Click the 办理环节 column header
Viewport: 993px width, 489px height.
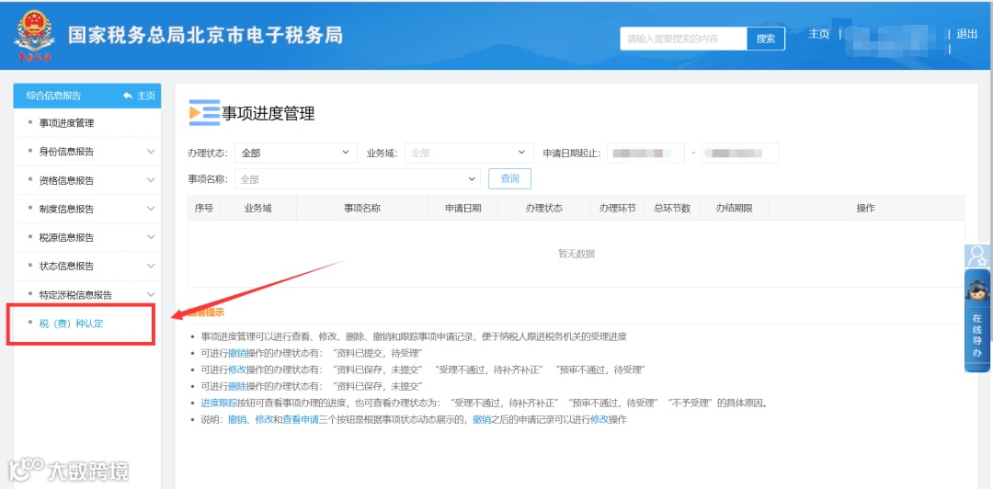(x=618, y=208)
